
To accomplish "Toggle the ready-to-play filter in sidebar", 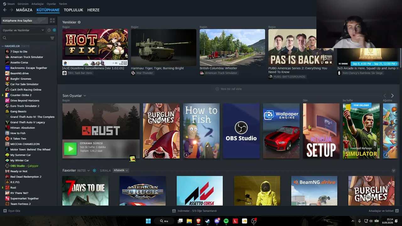I will click(x=54, y=30).
